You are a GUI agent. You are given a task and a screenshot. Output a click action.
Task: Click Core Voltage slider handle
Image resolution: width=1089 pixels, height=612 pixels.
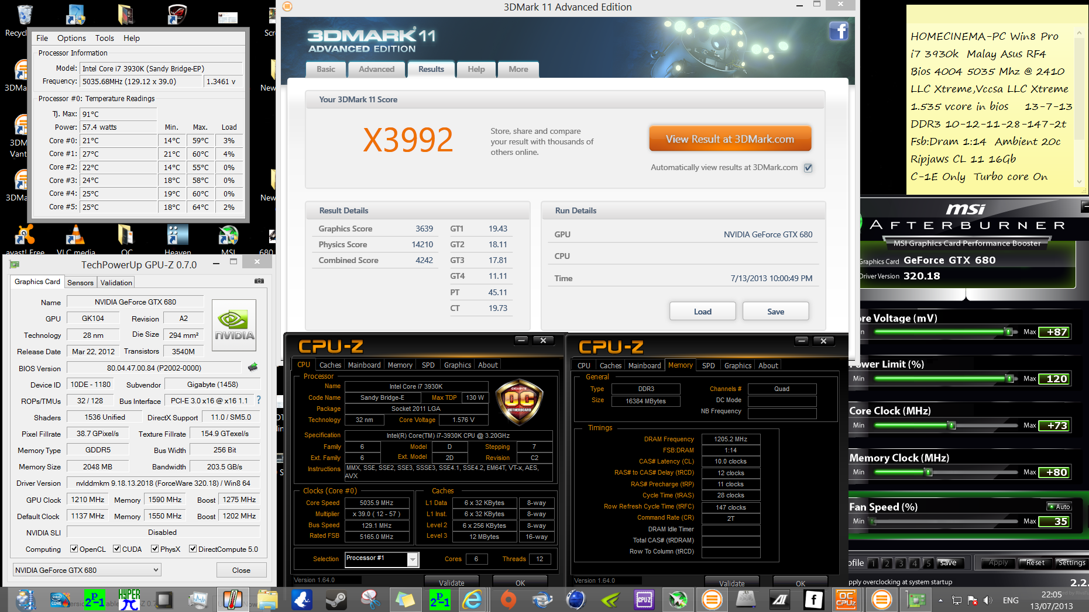point(1008,331)
